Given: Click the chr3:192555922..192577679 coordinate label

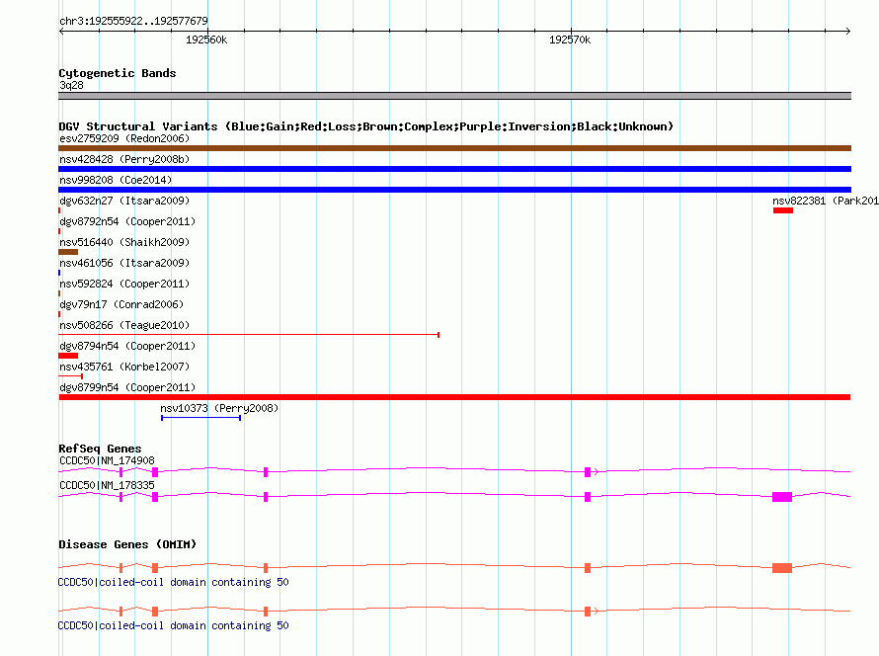Looking at the screenshot, I should coord(133,21).
